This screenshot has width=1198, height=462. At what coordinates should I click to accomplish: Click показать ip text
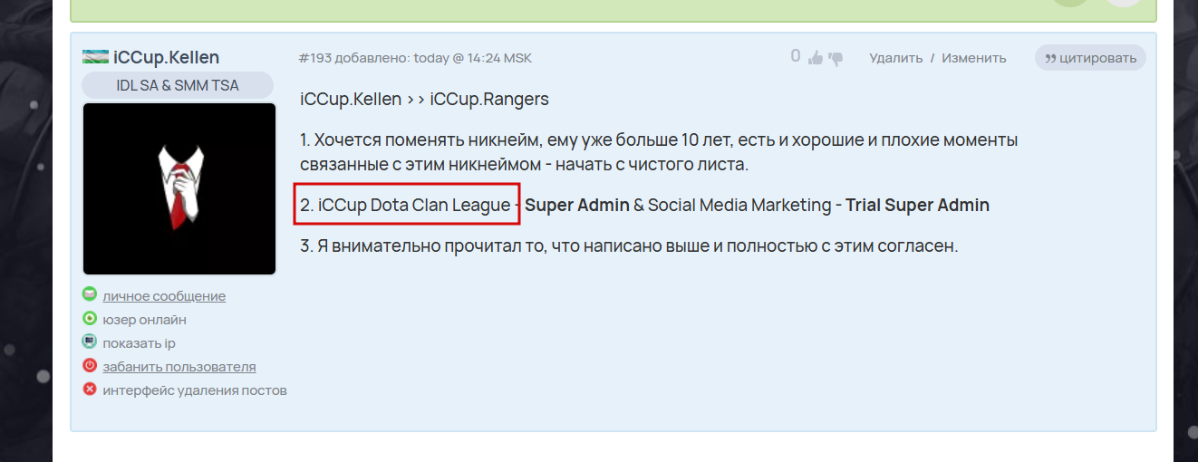[139, 343]
